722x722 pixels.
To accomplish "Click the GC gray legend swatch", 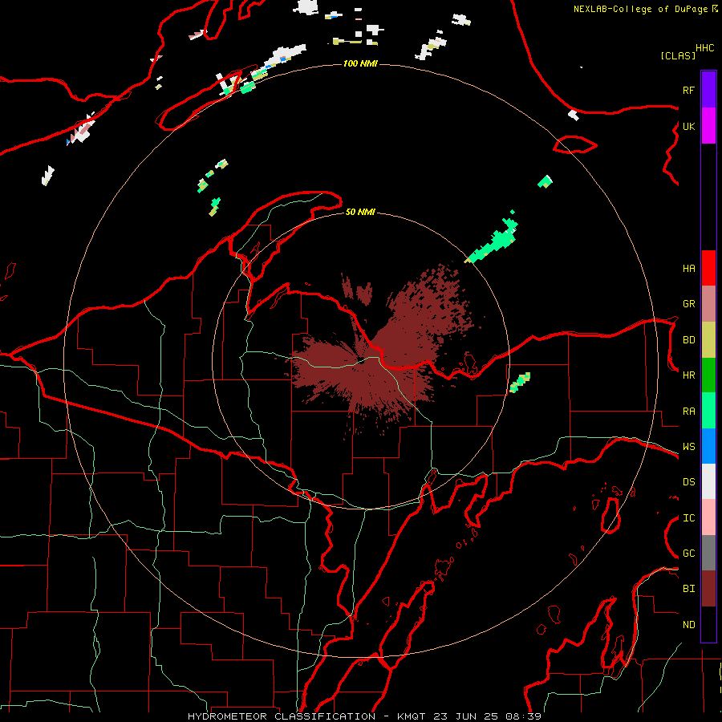I will [708, 553].
